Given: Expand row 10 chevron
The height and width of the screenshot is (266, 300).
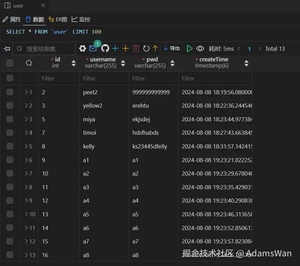Looking at the screenshot, I should coord(26,214).
